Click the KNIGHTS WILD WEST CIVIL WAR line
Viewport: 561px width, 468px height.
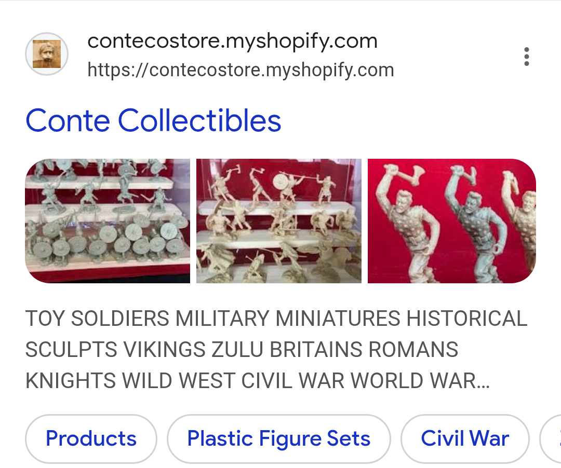[x=257, y=380]
